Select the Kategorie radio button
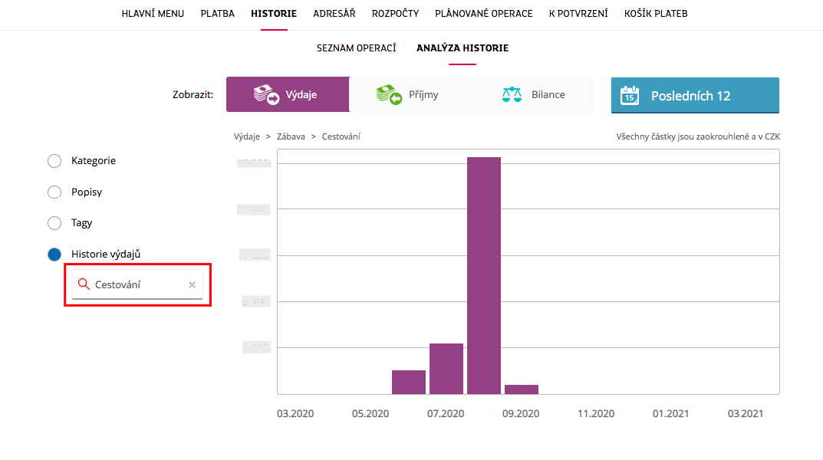The image size is (823, 460). point(54,161)
